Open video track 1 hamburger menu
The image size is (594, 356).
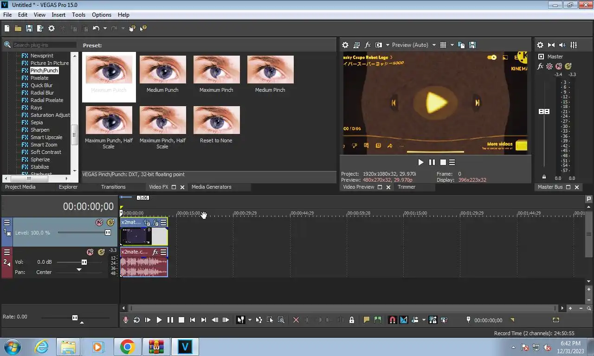(7, 222)
